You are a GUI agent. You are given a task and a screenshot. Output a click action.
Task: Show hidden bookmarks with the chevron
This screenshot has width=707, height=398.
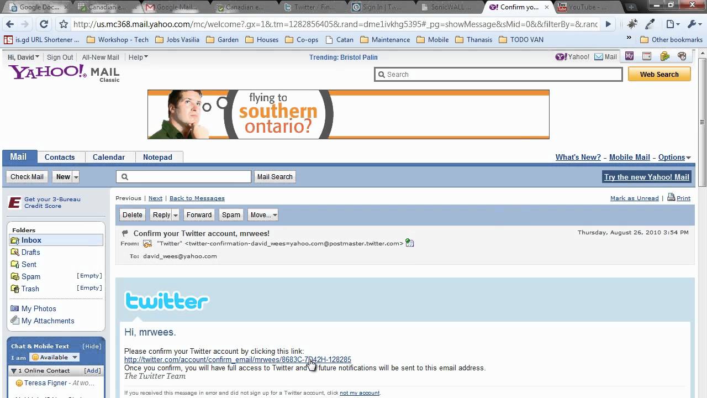(629, 38)
